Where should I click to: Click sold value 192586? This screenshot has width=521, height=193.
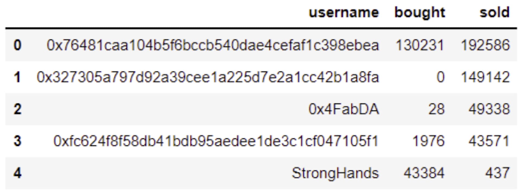[485, 45]
